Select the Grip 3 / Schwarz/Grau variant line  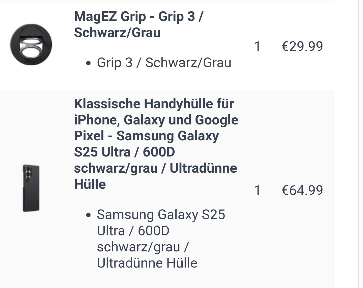click(164, 63)
